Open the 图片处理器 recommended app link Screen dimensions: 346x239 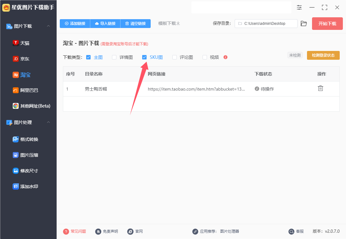tap(230, 231)
